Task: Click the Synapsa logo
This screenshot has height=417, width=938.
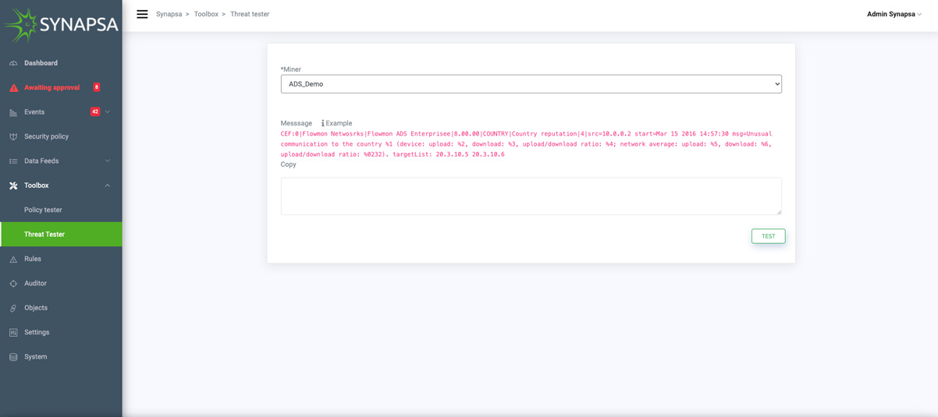Action: 61,25
